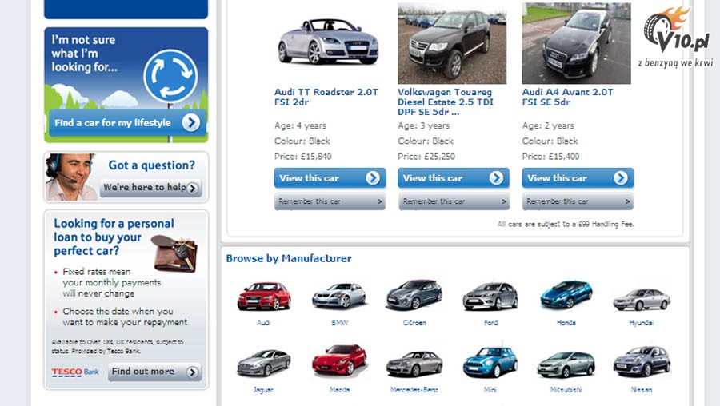Open the Volkswagen Touareg photo

tap(452, 43)
